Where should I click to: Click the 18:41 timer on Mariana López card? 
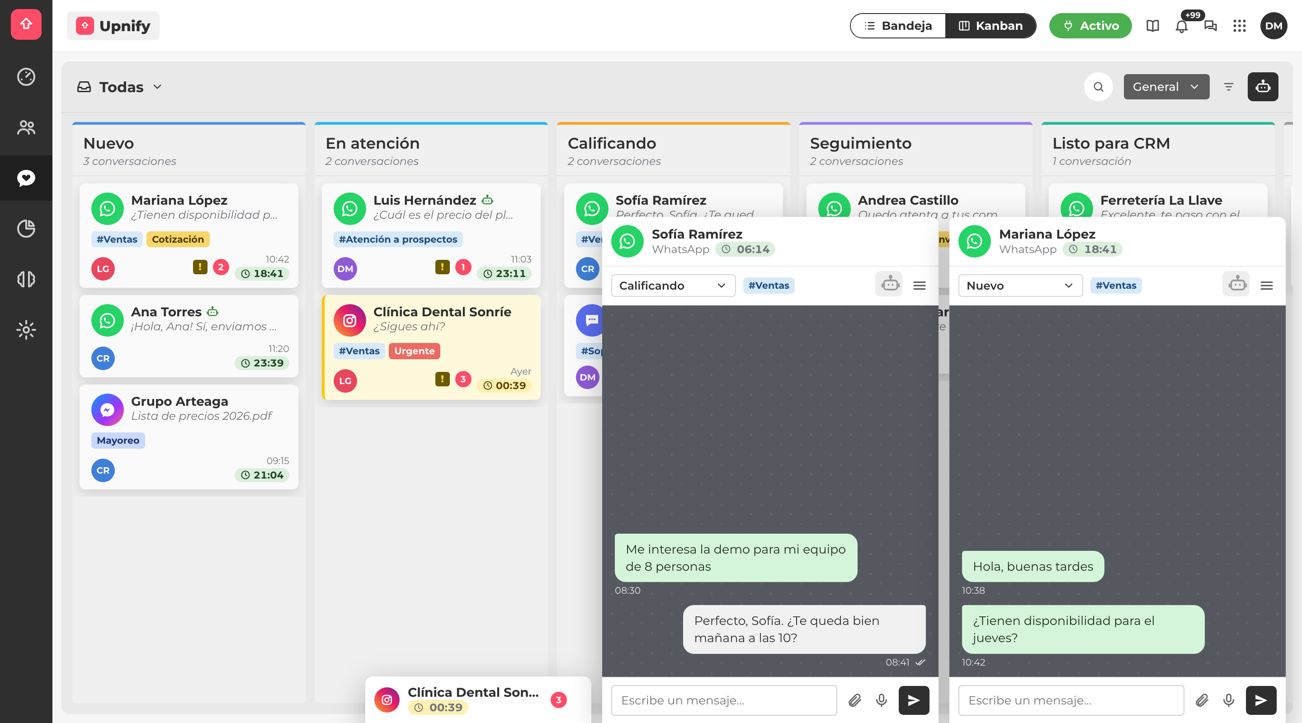point(262,273)
